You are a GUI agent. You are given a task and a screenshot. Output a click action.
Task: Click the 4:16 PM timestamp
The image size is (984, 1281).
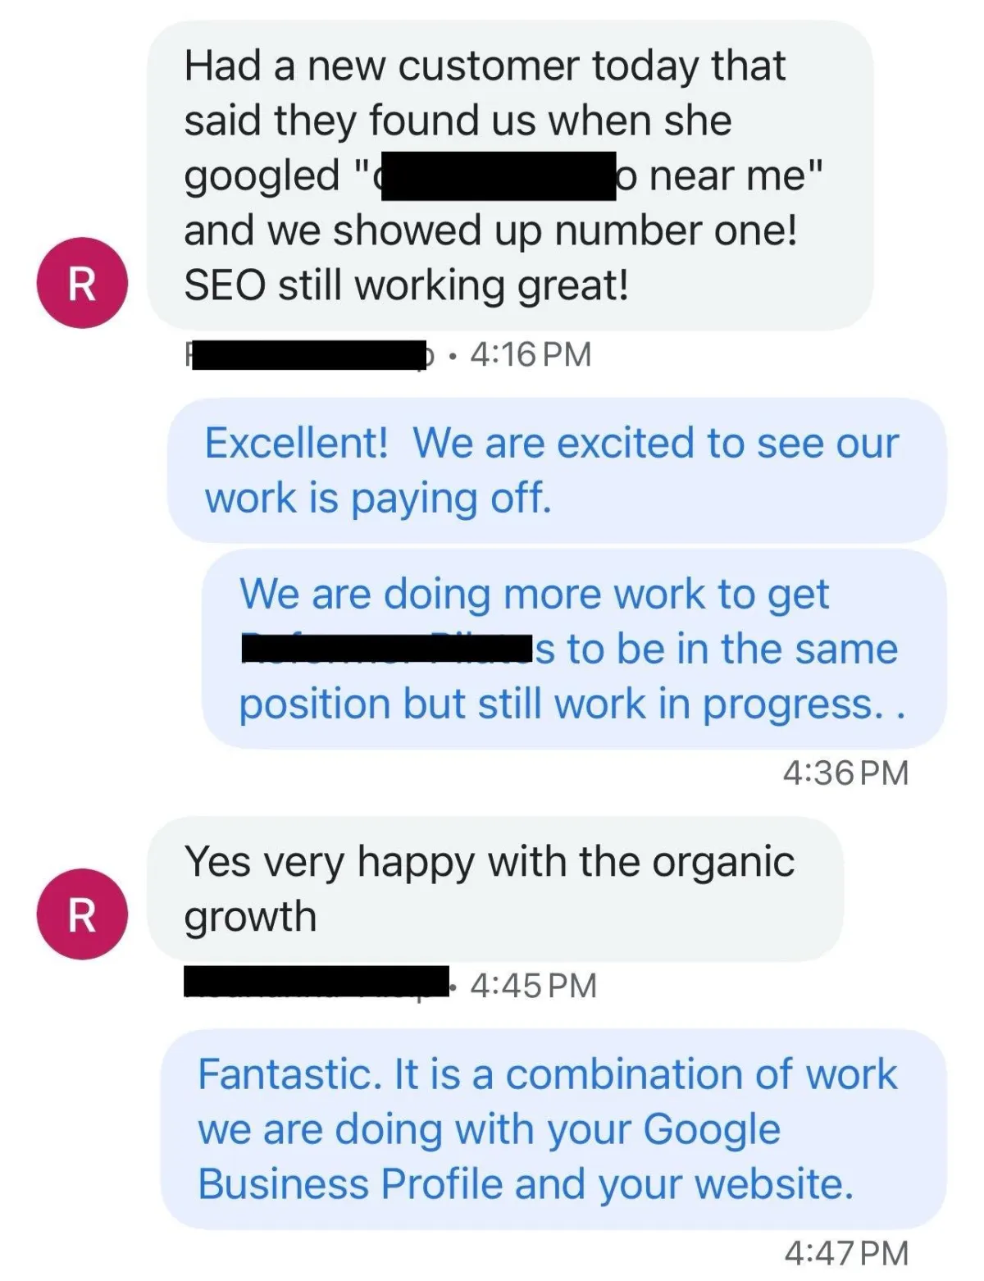531,354
